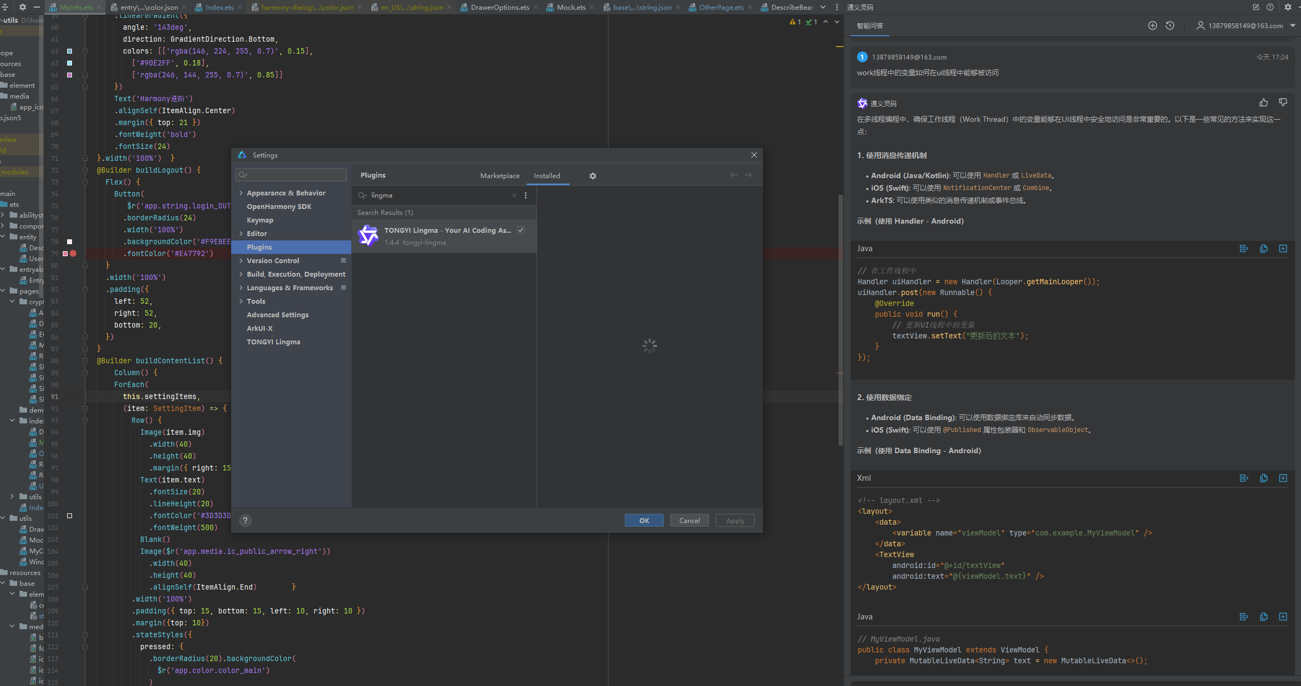Close the Settings dialog

754,155
